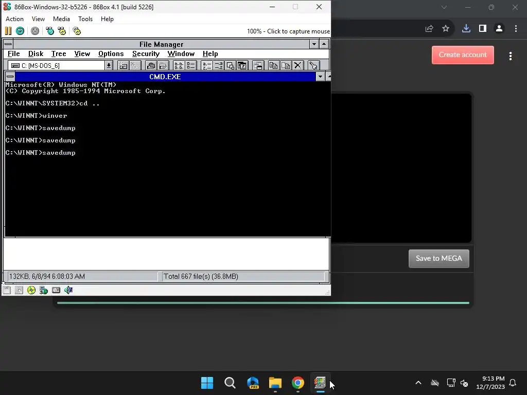
Task: Open Help menu in File Manager
Action: point(210,53)
